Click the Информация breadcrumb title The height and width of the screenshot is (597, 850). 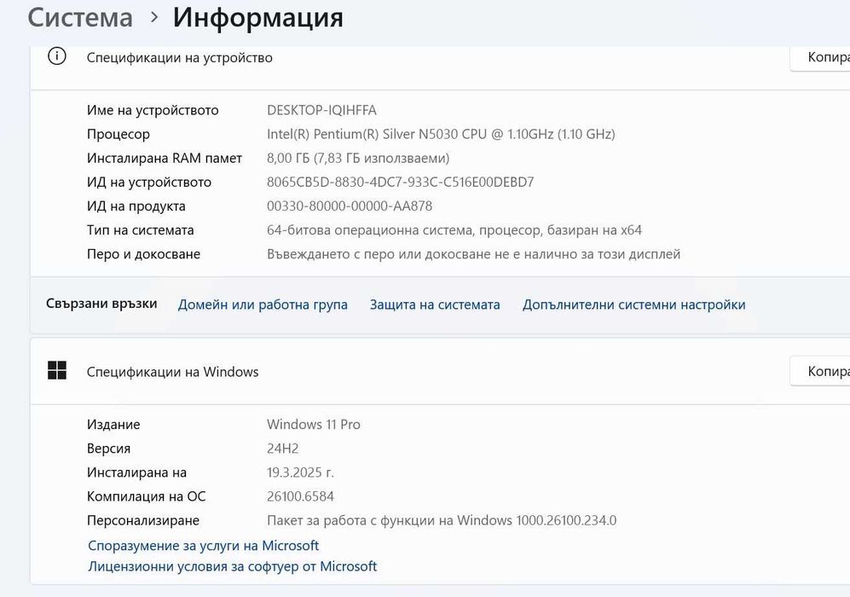pos(258,19)
